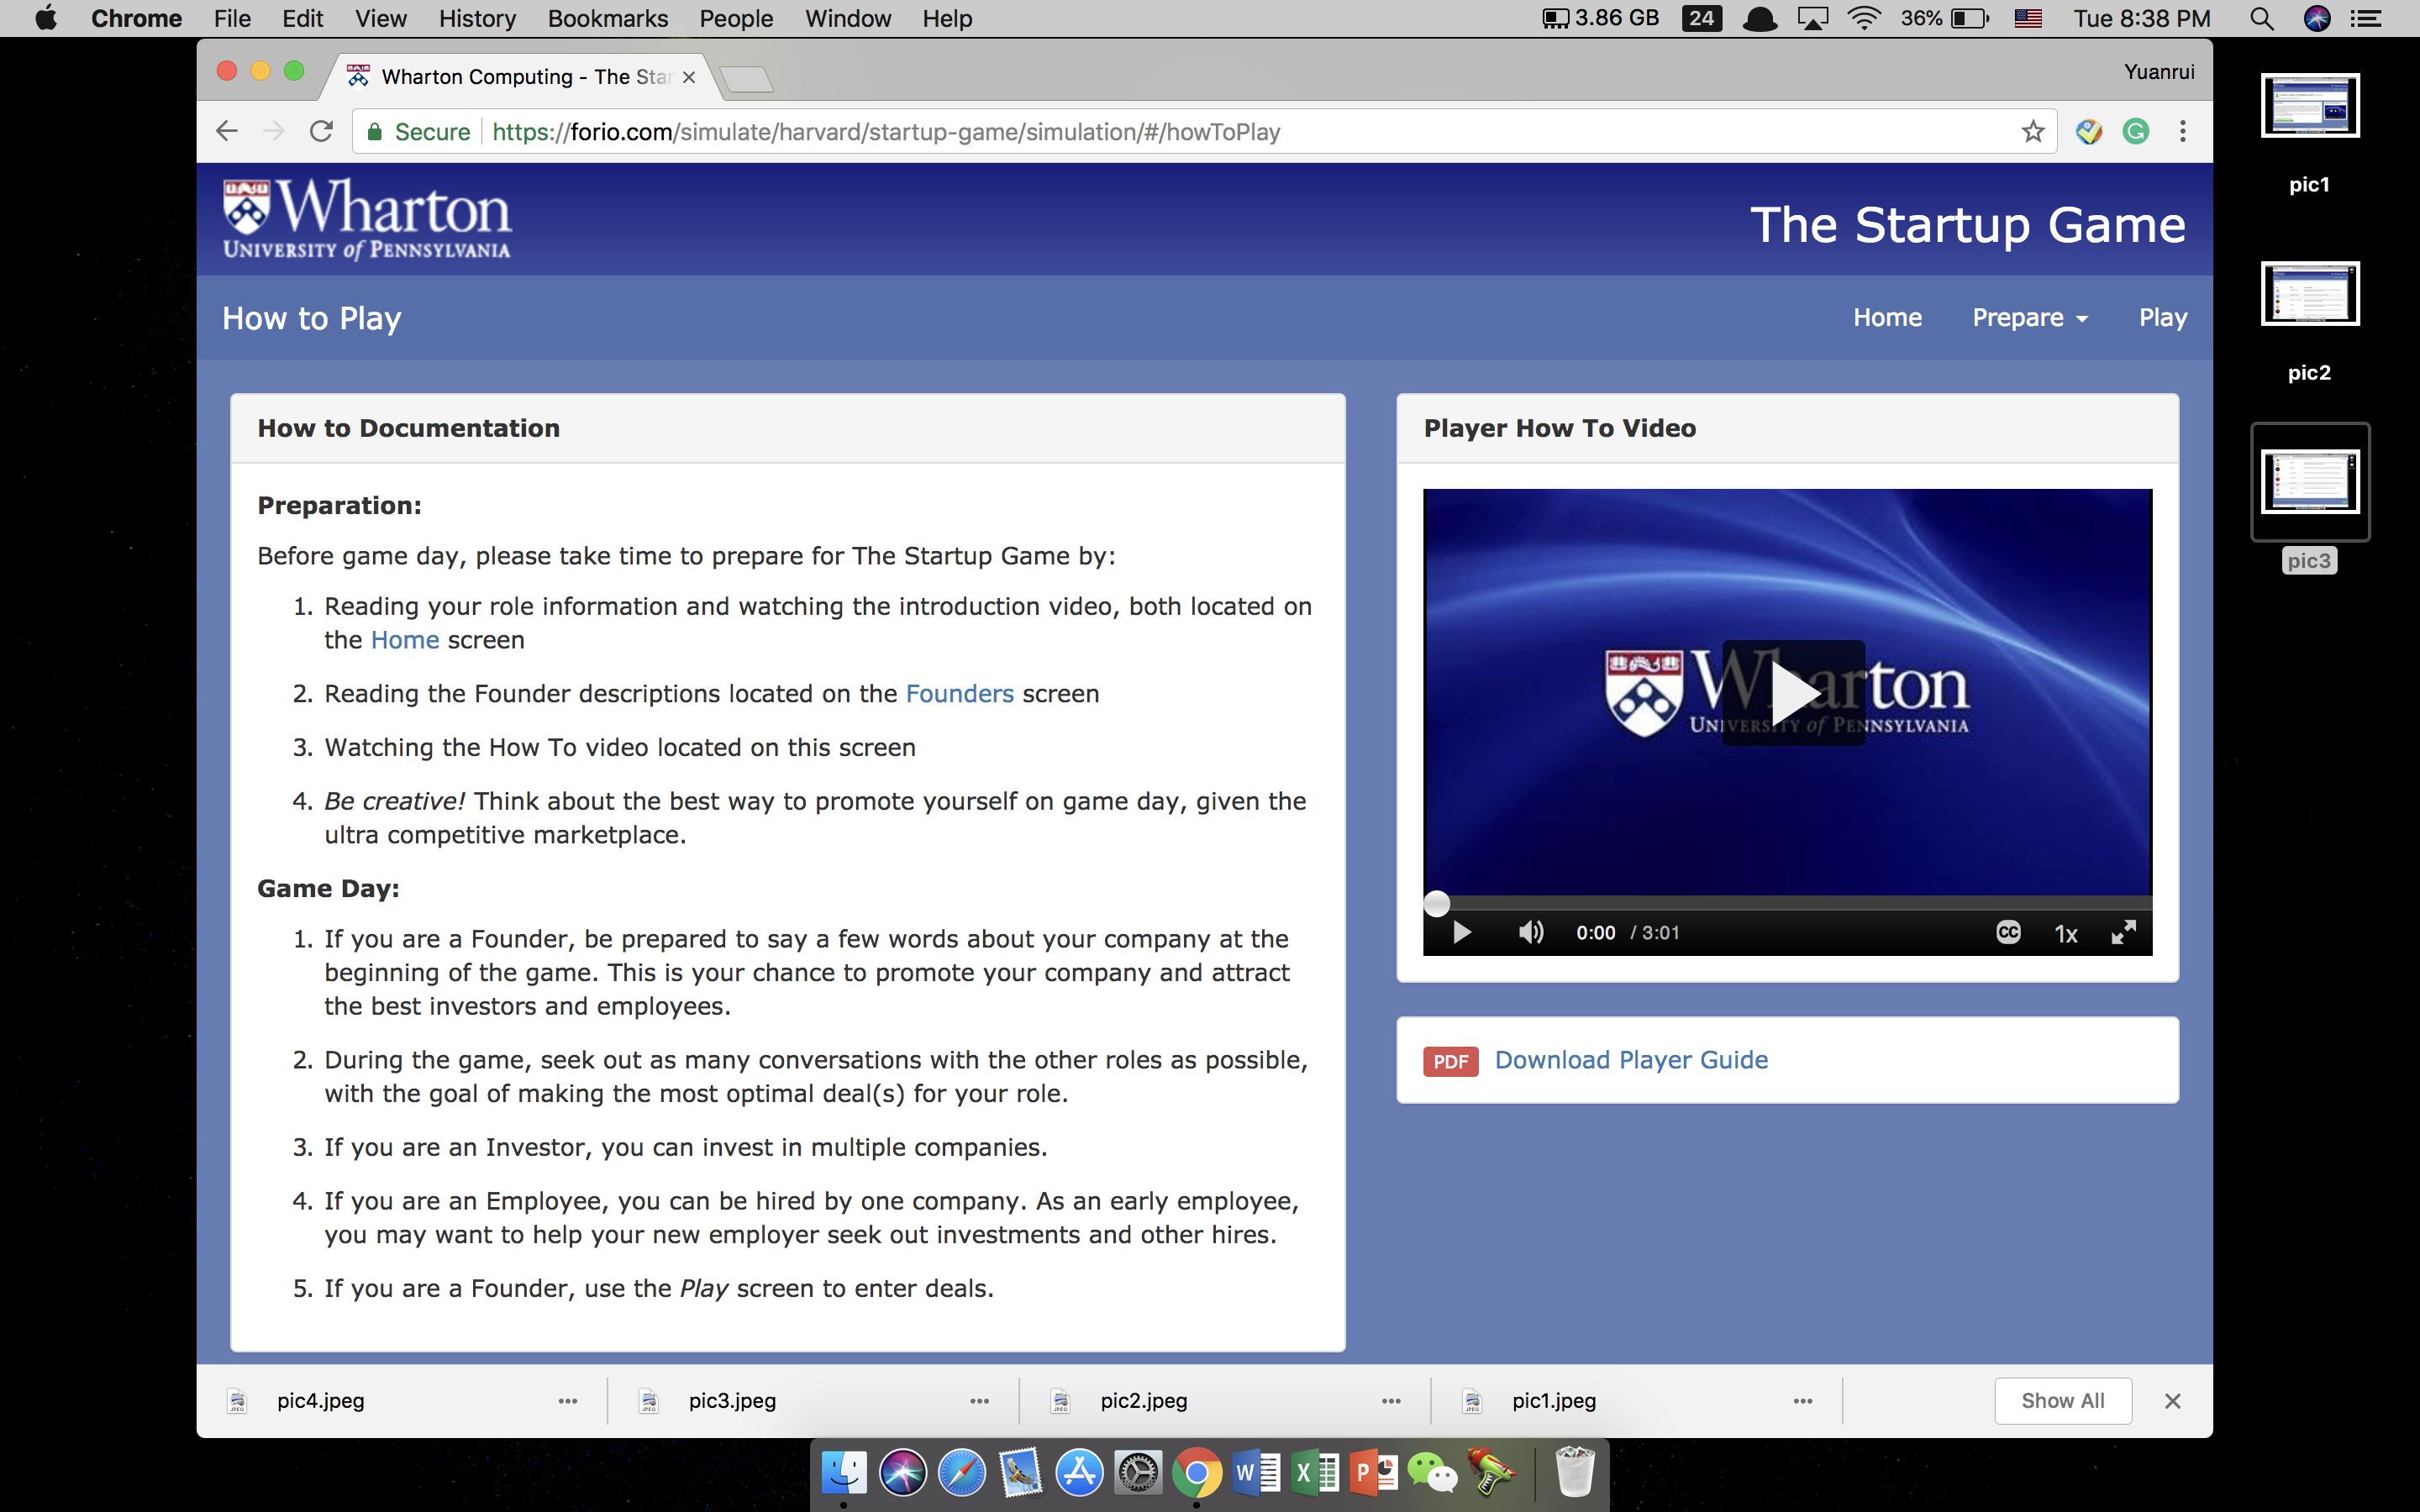
Task: Follow the Founders link in the documentation
Action: tap(960, 694)
